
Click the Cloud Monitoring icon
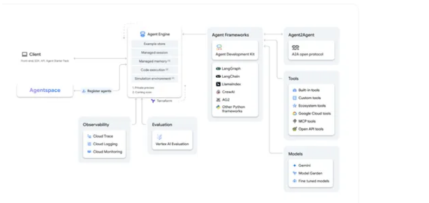coord(89,152)
